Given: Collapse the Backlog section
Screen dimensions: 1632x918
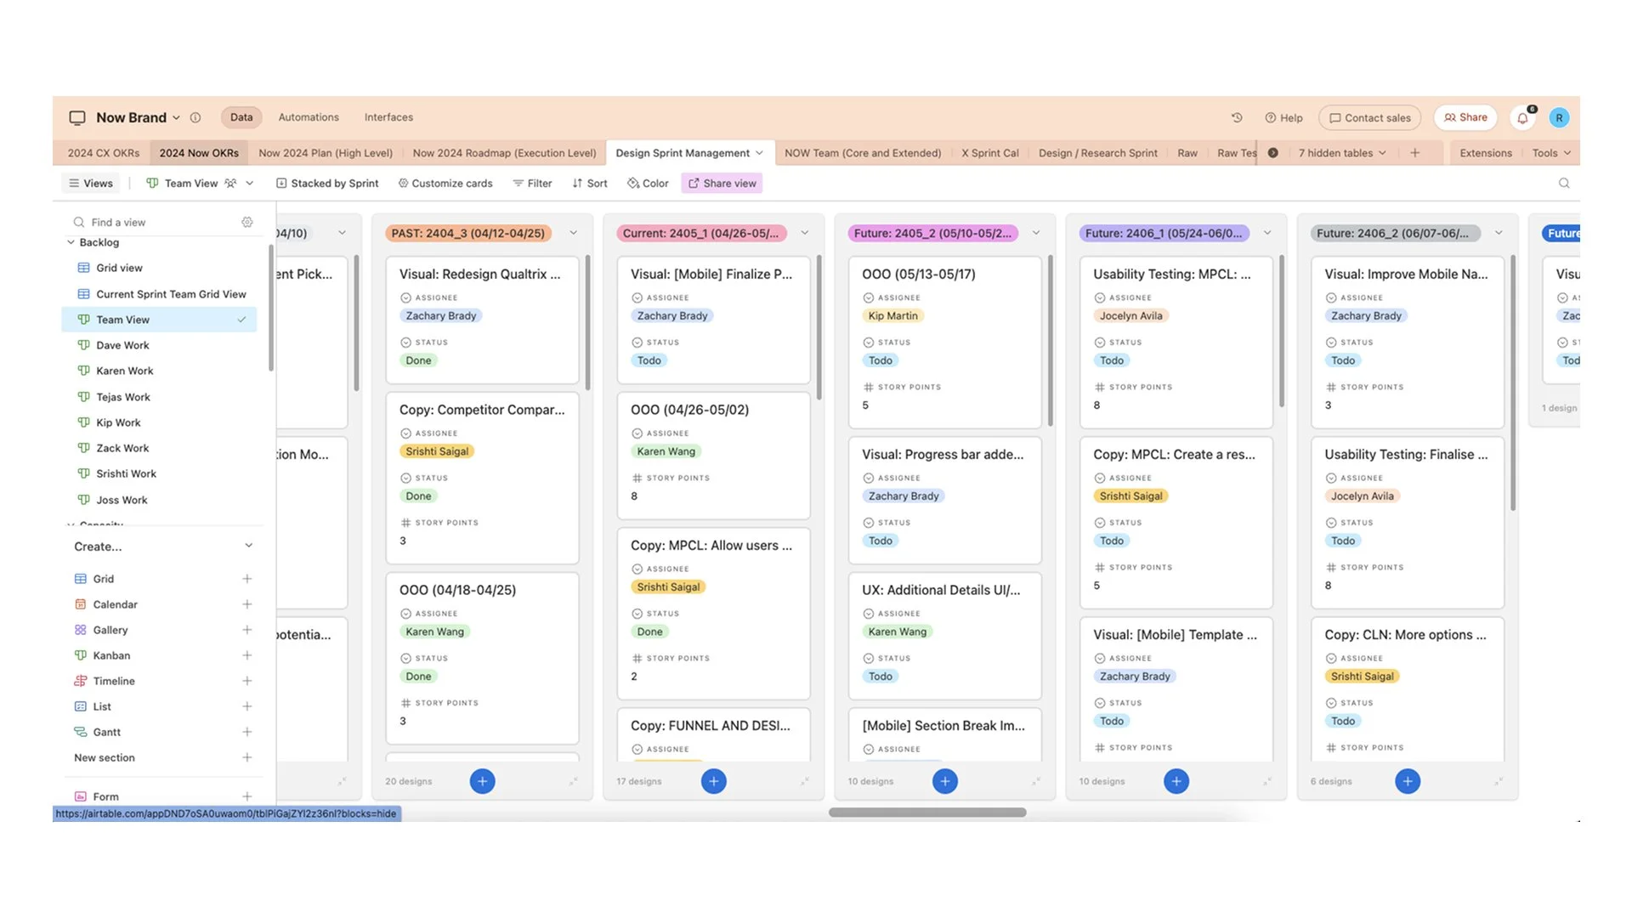Looking at the screenshot, I should click(71, 242).
